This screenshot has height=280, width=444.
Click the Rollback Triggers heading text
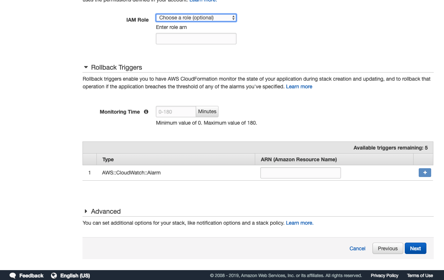tap(117, 67)
